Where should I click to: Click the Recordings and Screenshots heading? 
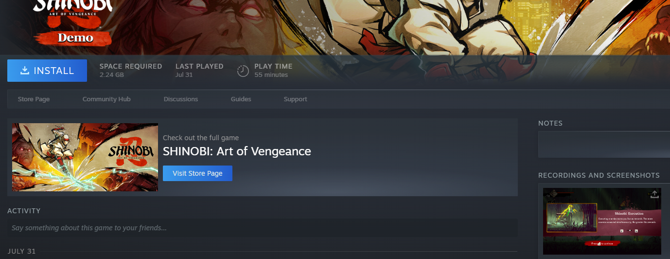pos(599,175)
